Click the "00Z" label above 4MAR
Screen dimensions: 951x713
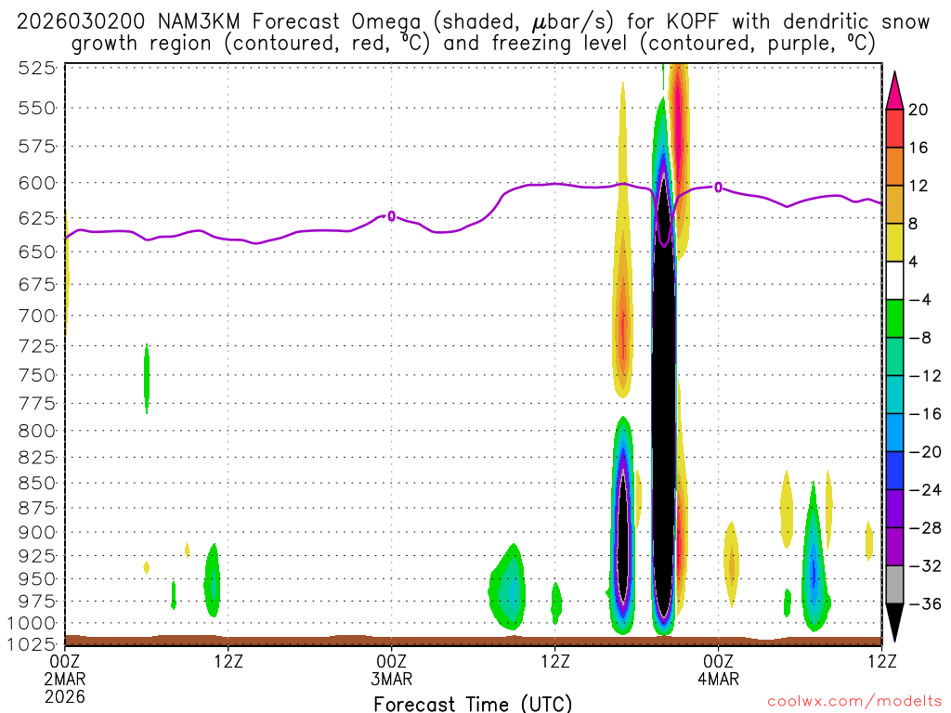coord(719,661)
